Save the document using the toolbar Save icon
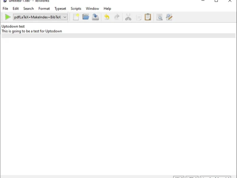The width and height of the screenshot is (237, 178). tap(95, 17)
